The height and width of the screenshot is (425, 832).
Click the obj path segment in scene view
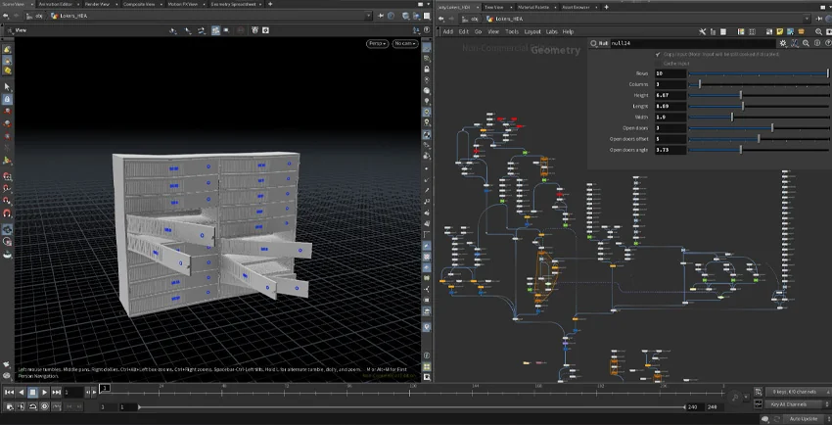(x=35, y=16)
